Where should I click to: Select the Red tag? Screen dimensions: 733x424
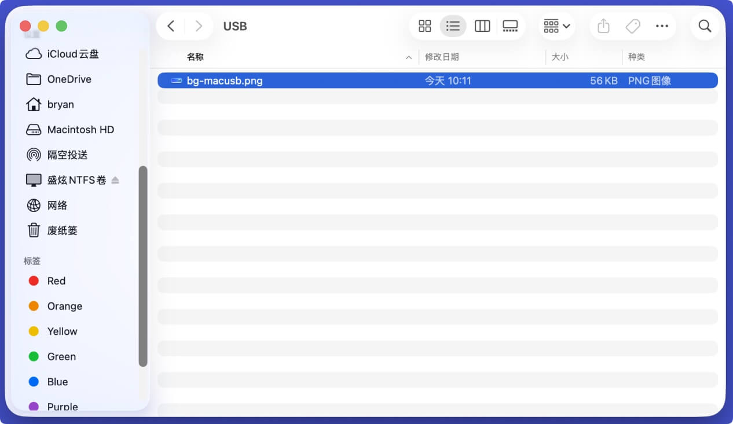coord(56,281)
